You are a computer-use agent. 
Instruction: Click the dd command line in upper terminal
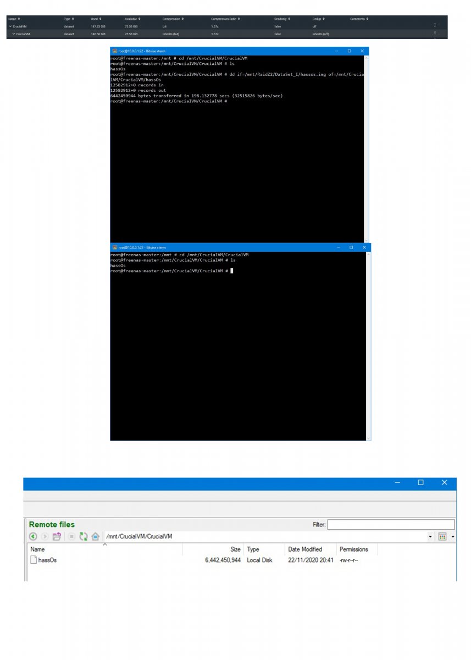tap(237, 76)
